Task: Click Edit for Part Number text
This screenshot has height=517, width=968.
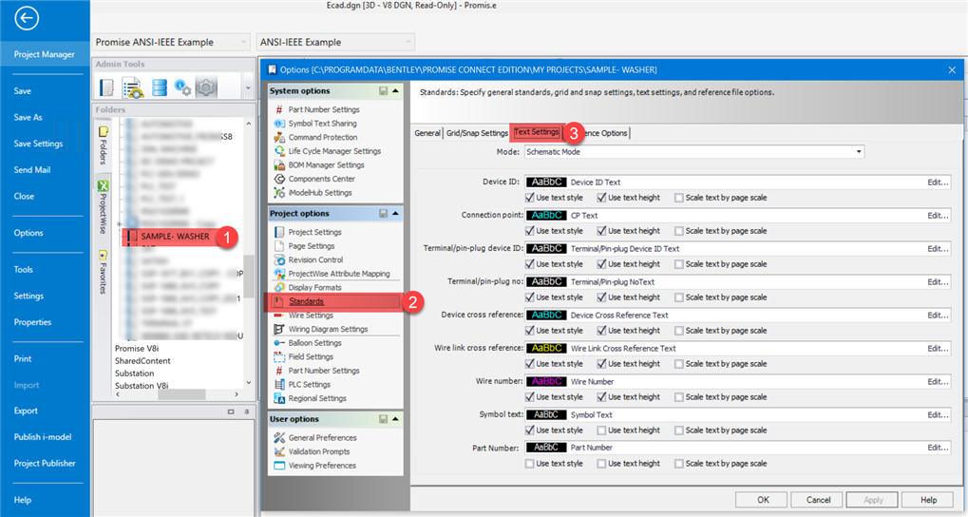Action: [x=938, y=448]
